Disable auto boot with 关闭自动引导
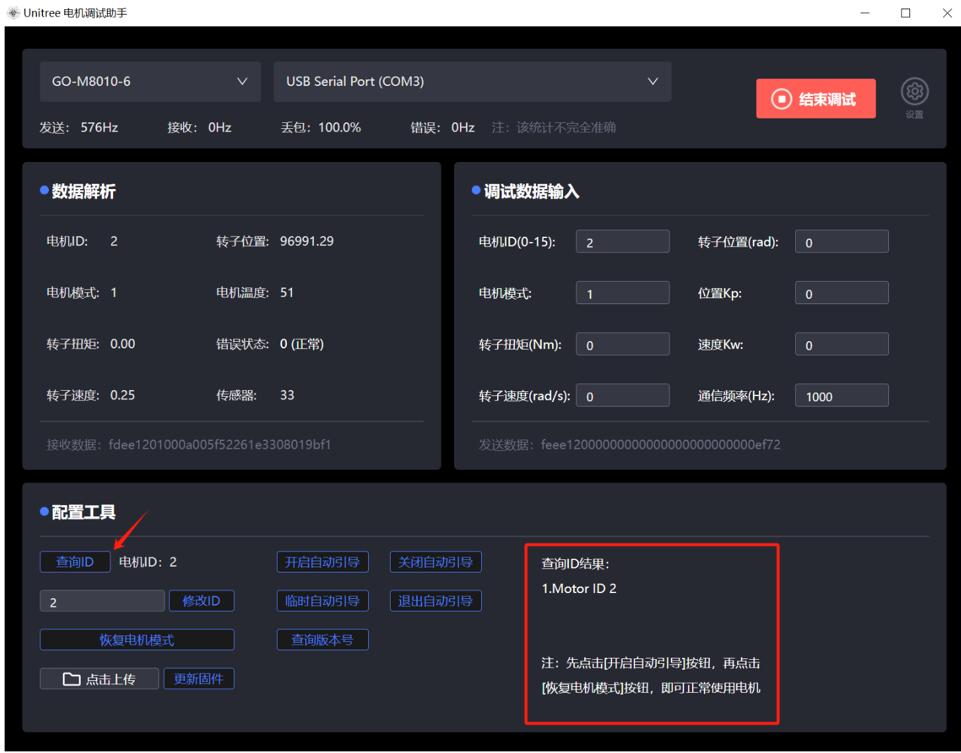This screenshot has height=753, width=961. (435, 562)
